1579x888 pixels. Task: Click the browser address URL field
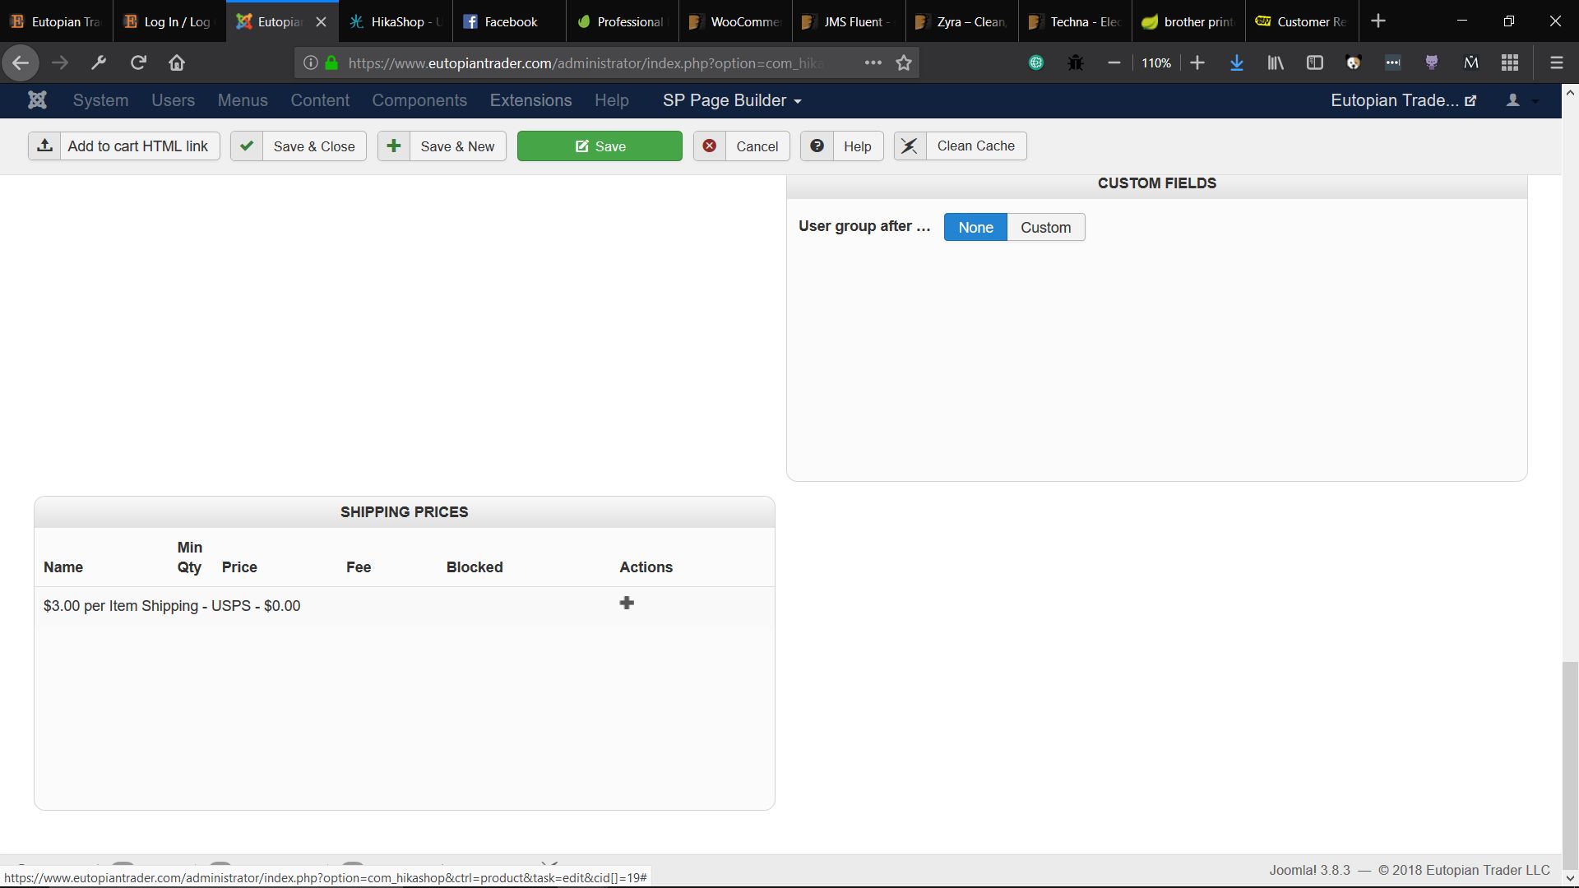coord(584,62)
